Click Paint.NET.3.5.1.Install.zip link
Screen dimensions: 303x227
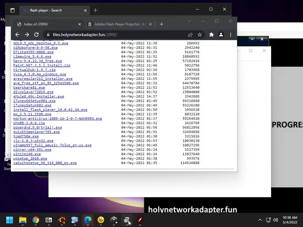(x=42, y=65)
